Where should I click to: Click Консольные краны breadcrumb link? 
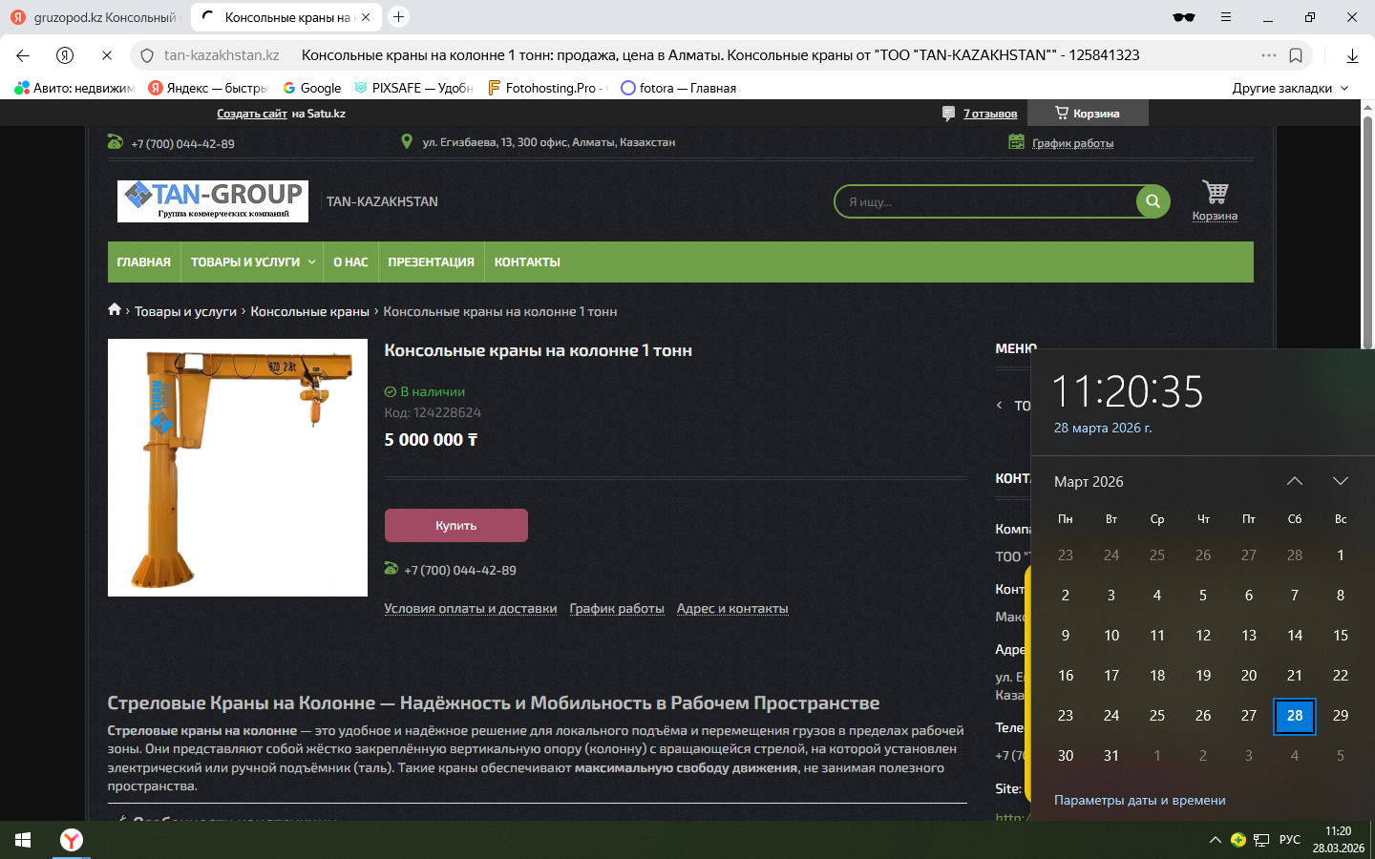click(309, 312)
